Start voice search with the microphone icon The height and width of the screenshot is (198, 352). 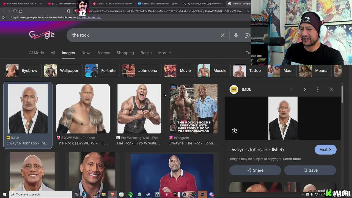[236, 35]
